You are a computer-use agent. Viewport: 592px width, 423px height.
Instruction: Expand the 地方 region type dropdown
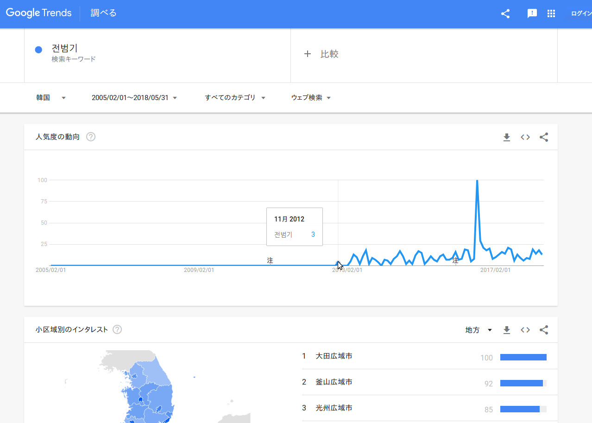pyautogui.click(x=479, y=330)
